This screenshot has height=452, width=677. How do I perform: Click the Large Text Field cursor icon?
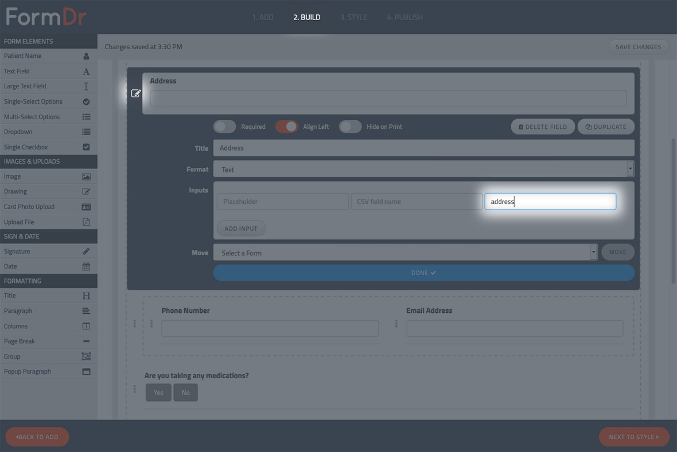tap(87, 87)
